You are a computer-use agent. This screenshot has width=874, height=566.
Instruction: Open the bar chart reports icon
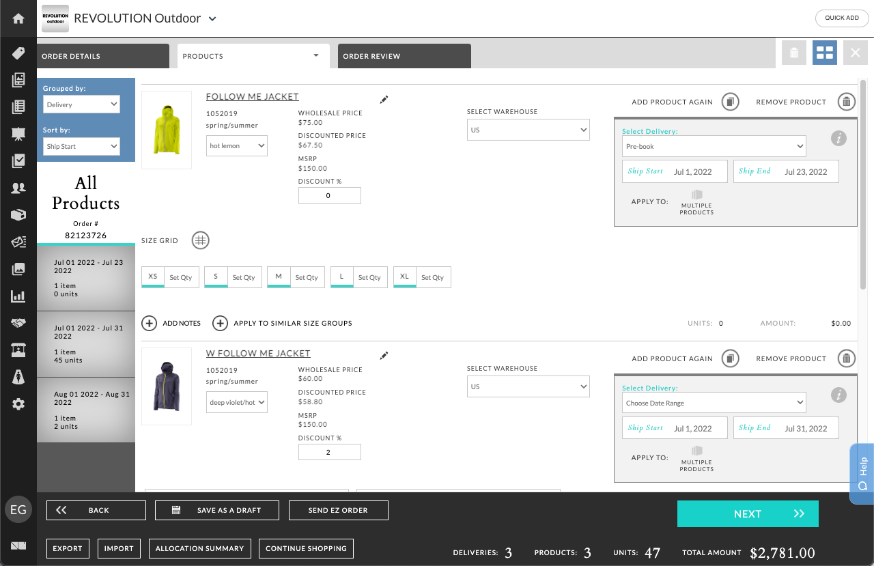(x=18, y=296)
